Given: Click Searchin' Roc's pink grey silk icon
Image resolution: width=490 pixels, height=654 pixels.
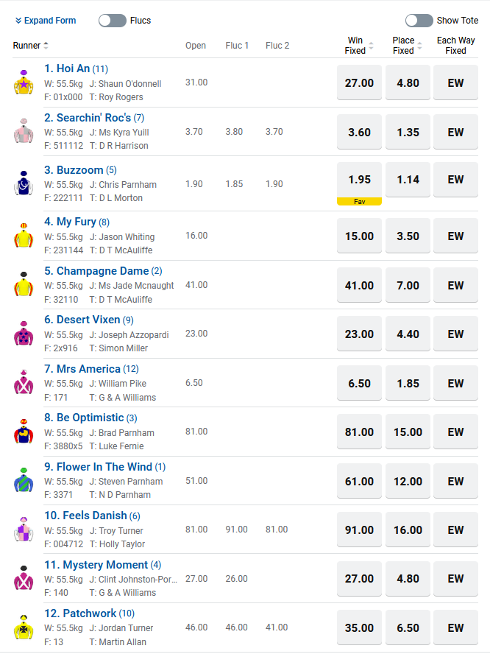Looking at the screenshot, I should (24, 131).
